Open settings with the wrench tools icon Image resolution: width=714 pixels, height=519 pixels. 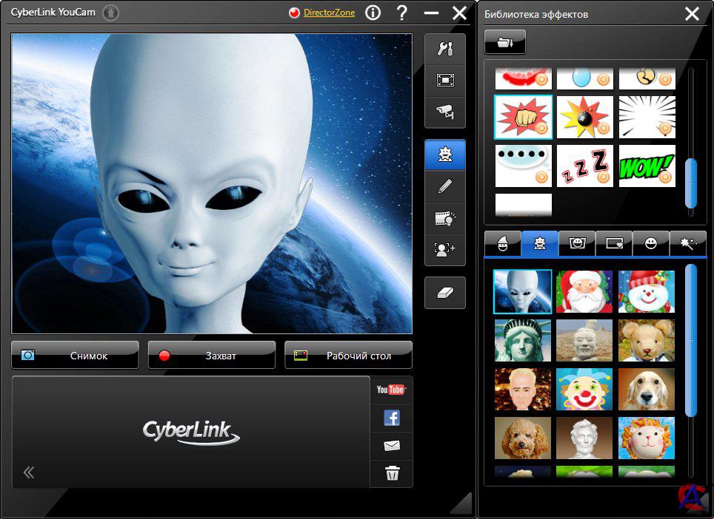tap(445, 49)
